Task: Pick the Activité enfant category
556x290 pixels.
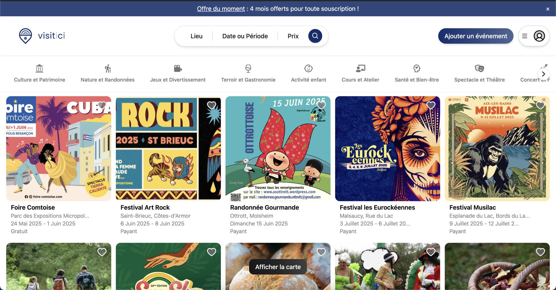Action: [308, 73]
